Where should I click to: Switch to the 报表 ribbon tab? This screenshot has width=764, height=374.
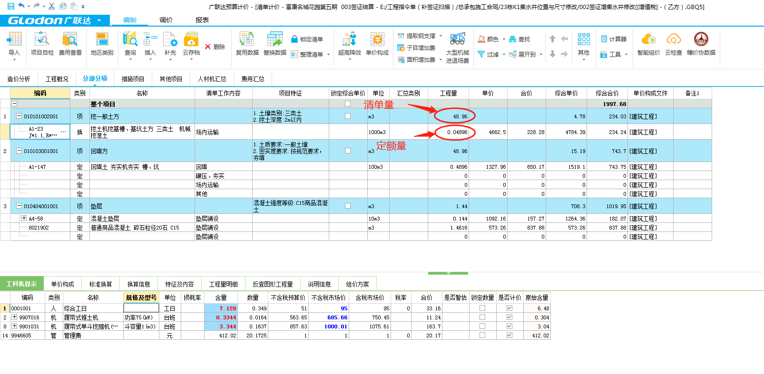[x=202, y=20]
